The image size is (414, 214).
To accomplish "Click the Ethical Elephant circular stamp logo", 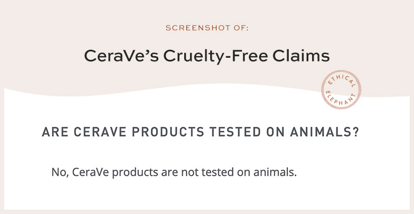I will pos(341,90).
